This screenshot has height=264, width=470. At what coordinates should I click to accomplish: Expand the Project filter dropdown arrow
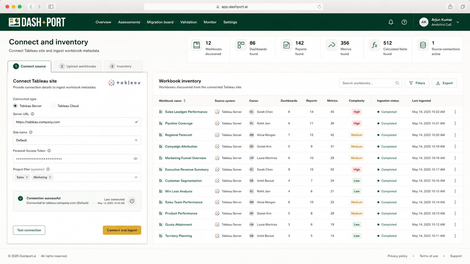click(136, 177)
